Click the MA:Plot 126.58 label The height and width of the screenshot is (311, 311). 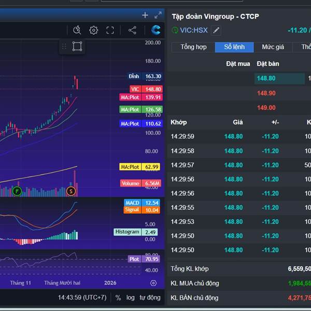tap(141, 109)
